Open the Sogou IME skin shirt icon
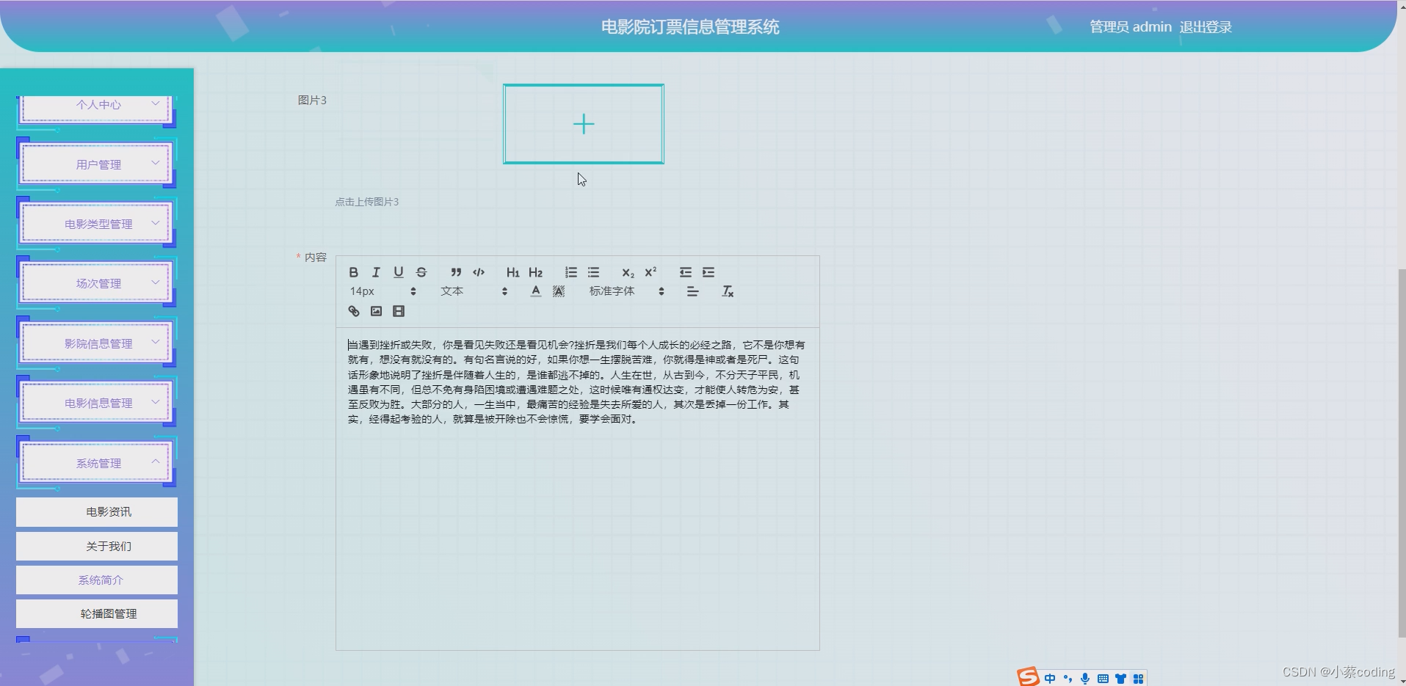1406x686 pixels. [1120, 679]
